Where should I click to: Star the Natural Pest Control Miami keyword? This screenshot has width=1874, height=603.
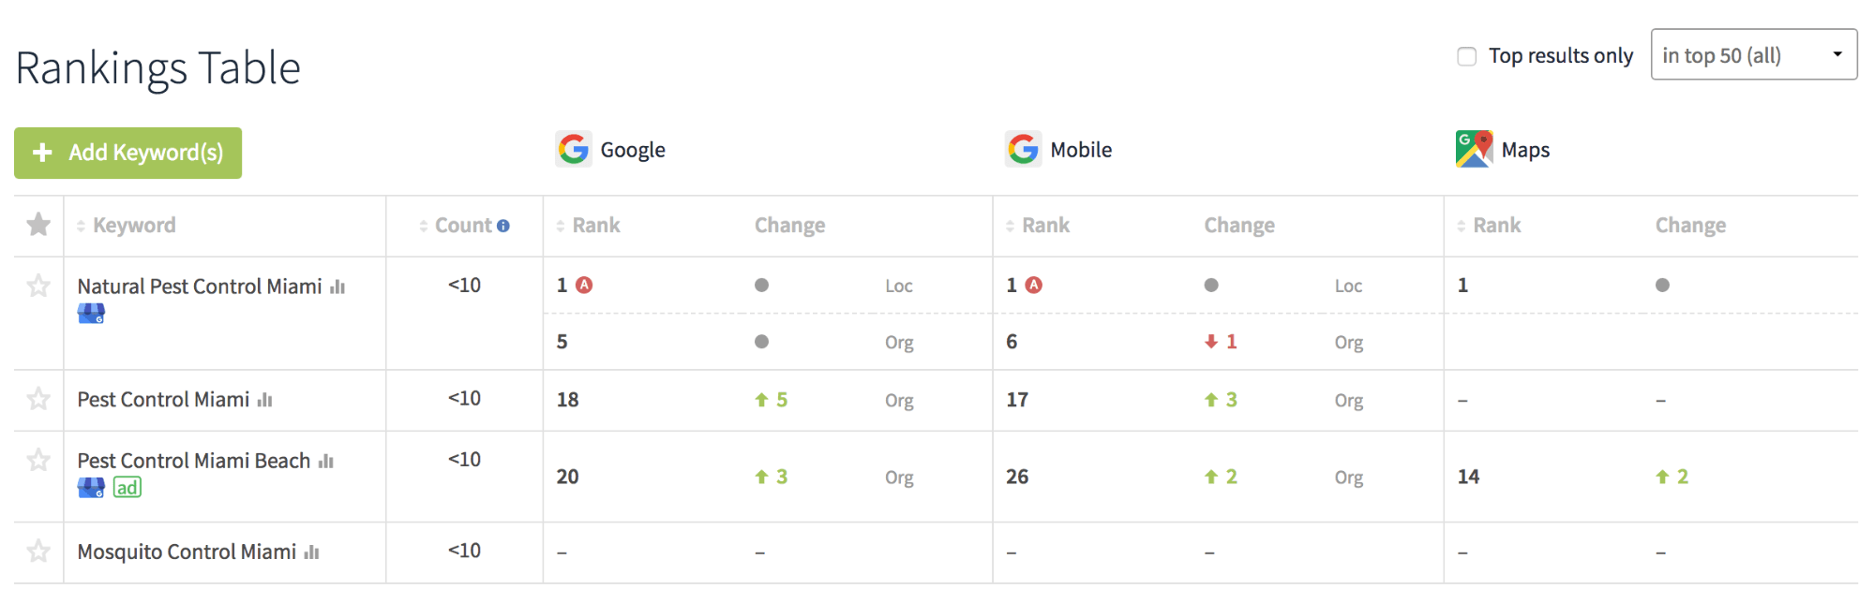point(38,286)
